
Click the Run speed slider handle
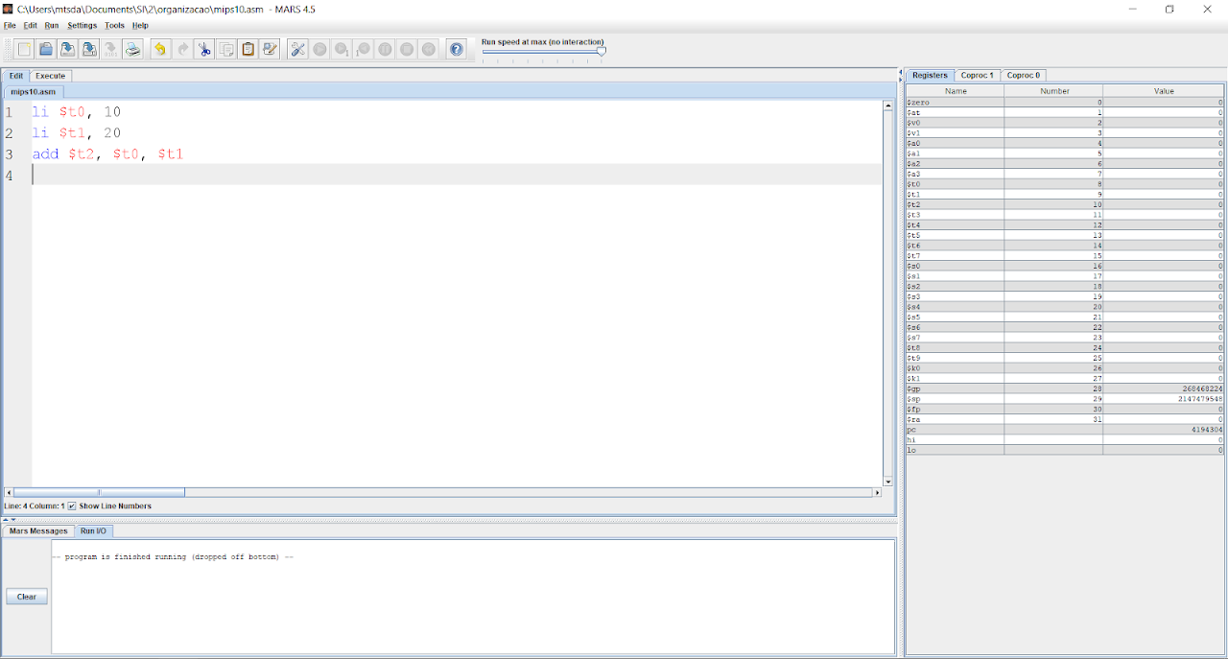tap(602, 52)
